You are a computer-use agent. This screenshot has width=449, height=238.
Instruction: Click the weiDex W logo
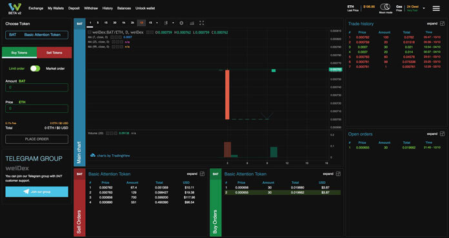(15, 8)
